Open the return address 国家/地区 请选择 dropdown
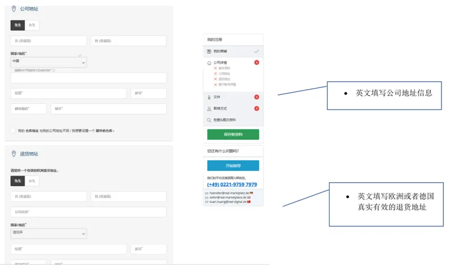The width and height of the screenshot is (453, 268). click(x=49, y=234)
